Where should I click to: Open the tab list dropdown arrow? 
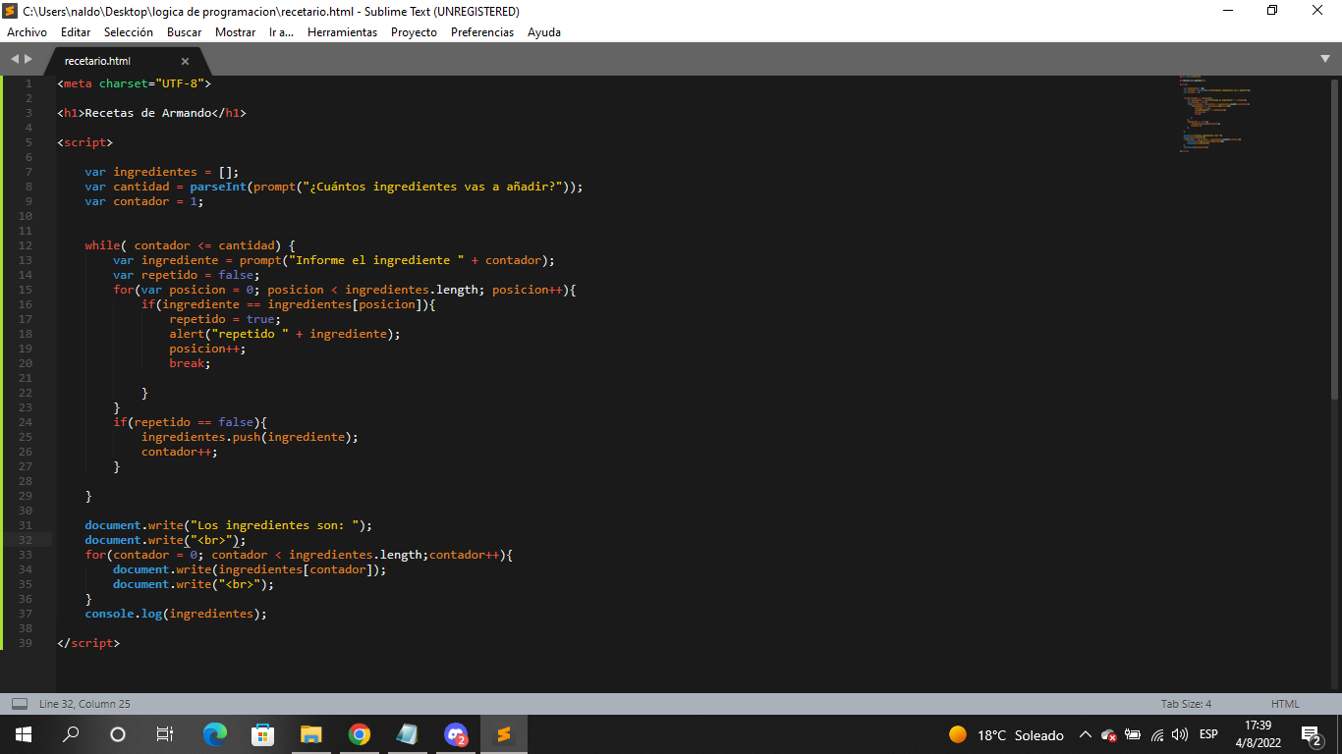[x=1325, y=59]
